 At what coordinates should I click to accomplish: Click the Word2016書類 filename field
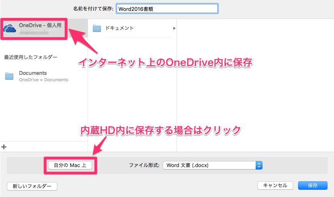(167, 9)
